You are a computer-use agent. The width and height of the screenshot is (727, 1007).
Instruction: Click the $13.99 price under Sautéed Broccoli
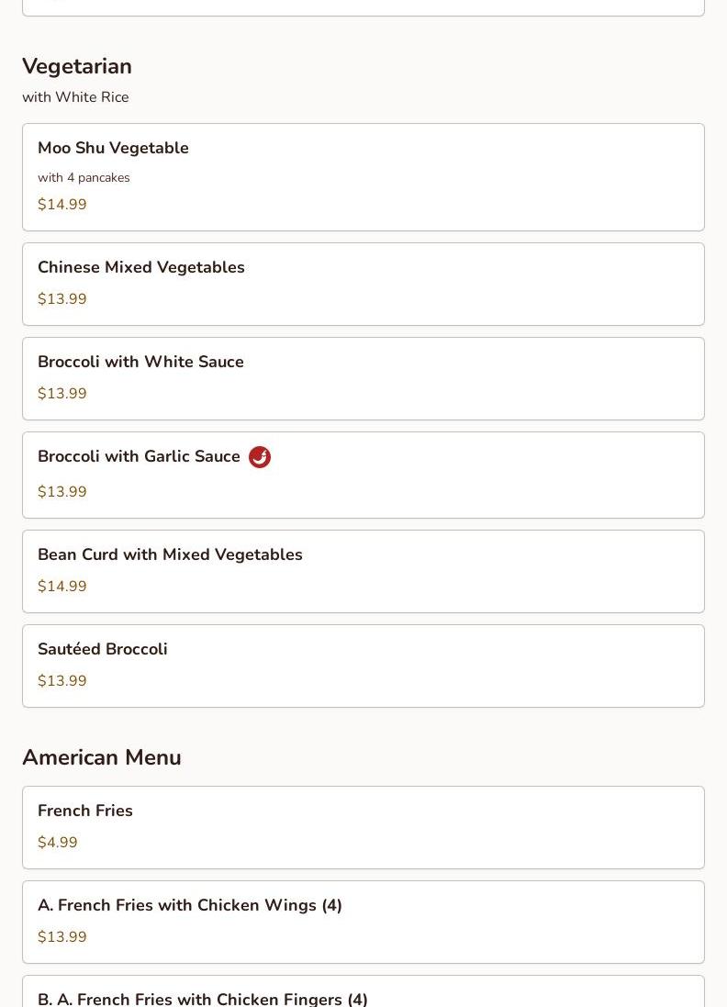coord(62,680)
